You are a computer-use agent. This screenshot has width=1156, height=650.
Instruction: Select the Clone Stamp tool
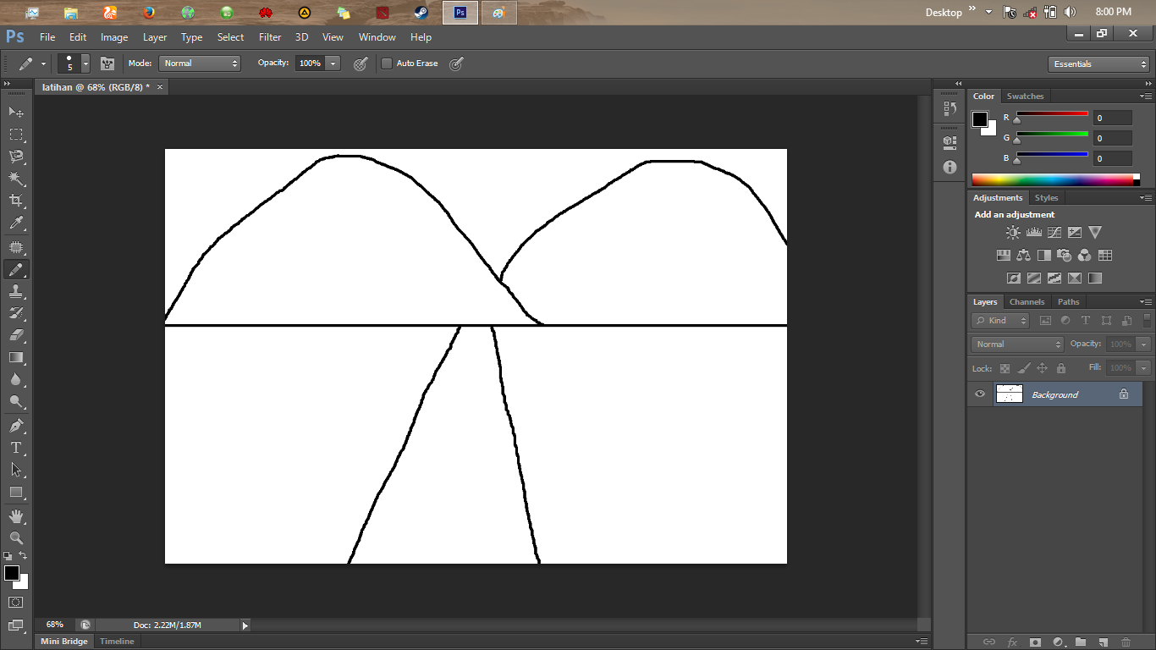coord(15,292)
